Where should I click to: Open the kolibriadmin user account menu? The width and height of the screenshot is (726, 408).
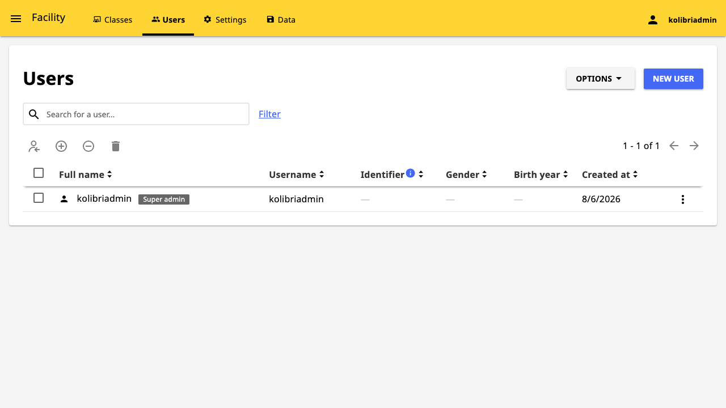[682, 20]
